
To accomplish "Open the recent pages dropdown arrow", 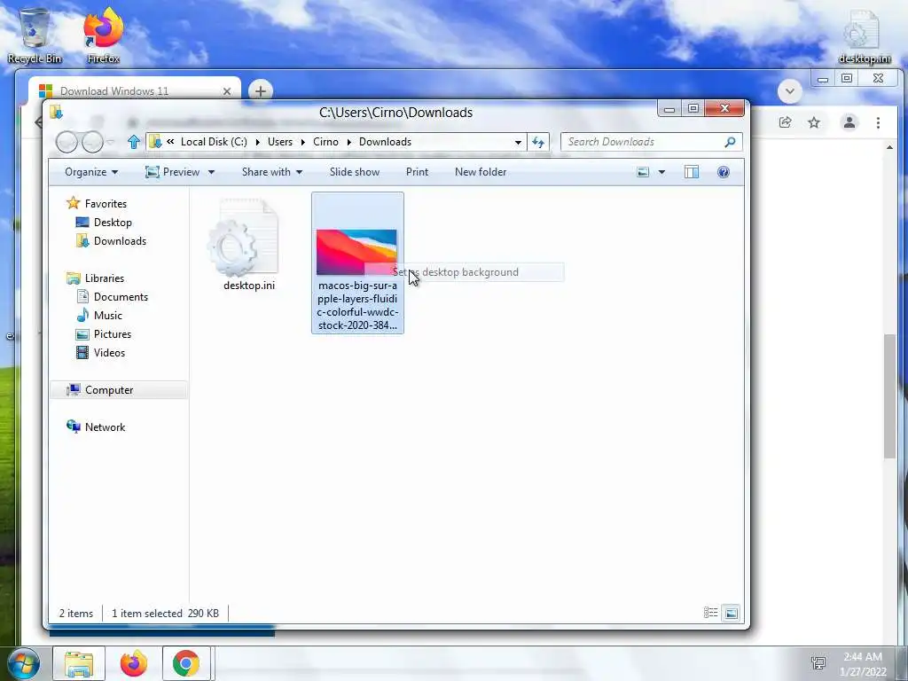I will click(x=111, y=142).
